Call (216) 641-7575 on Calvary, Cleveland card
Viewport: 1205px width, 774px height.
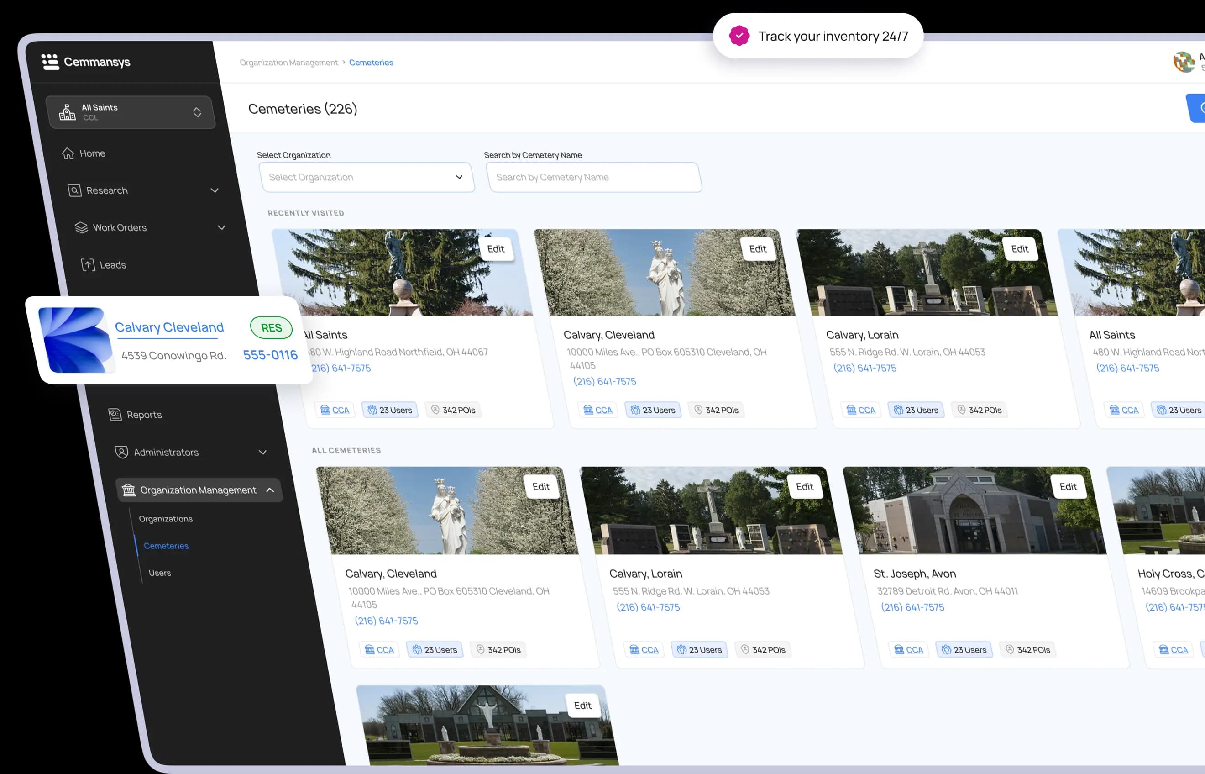(x=605, y=381)
